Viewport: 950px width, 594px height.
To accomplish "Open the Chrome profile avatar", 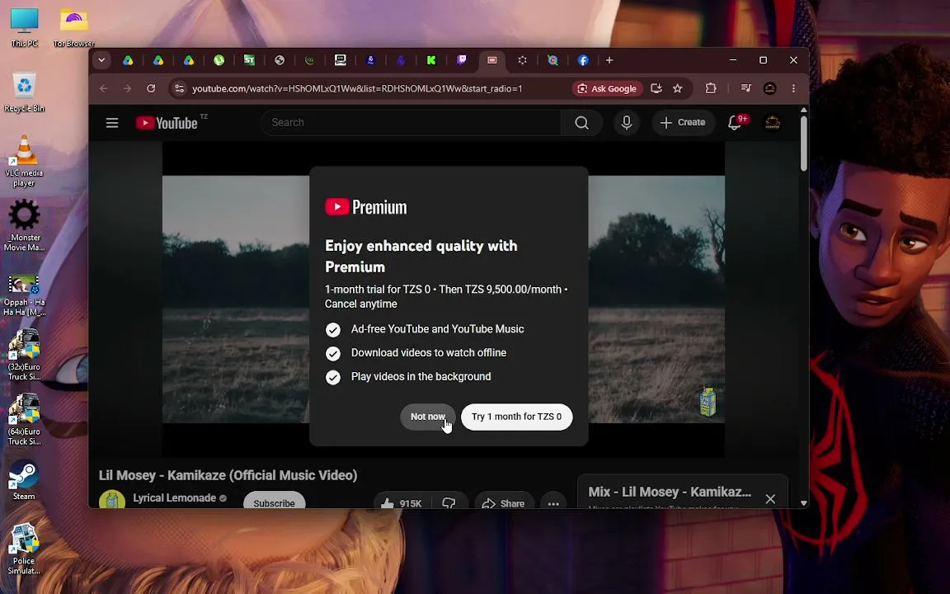I will tap(769, 88).
